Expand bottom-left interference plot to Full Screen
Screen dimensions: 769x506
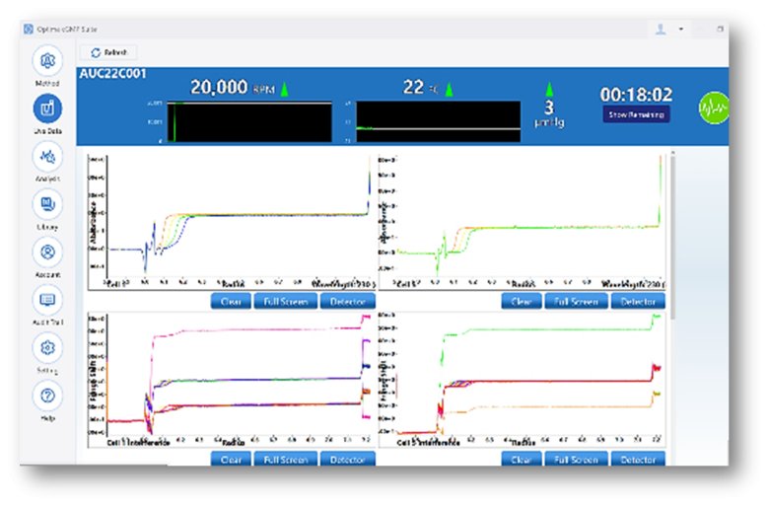tap(282, 460)
